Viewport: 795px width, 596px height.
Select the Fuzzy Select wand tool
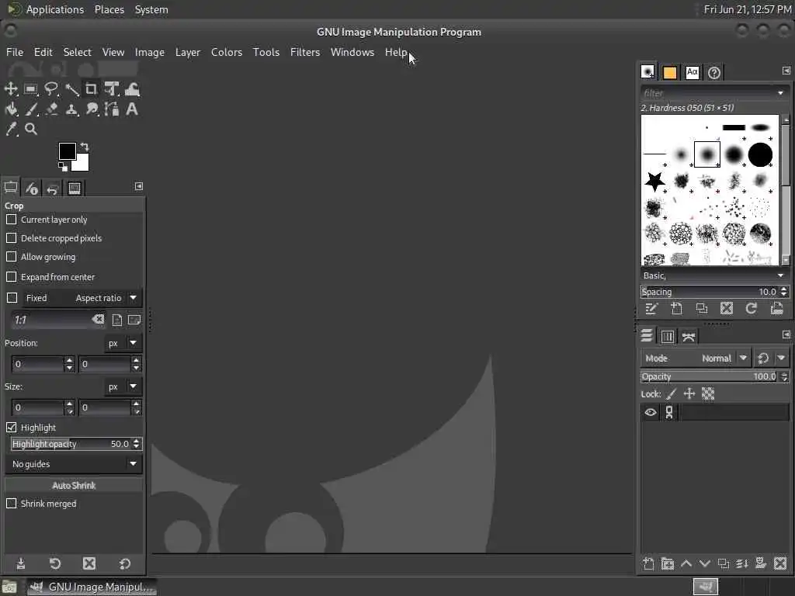tap(71, 89)
